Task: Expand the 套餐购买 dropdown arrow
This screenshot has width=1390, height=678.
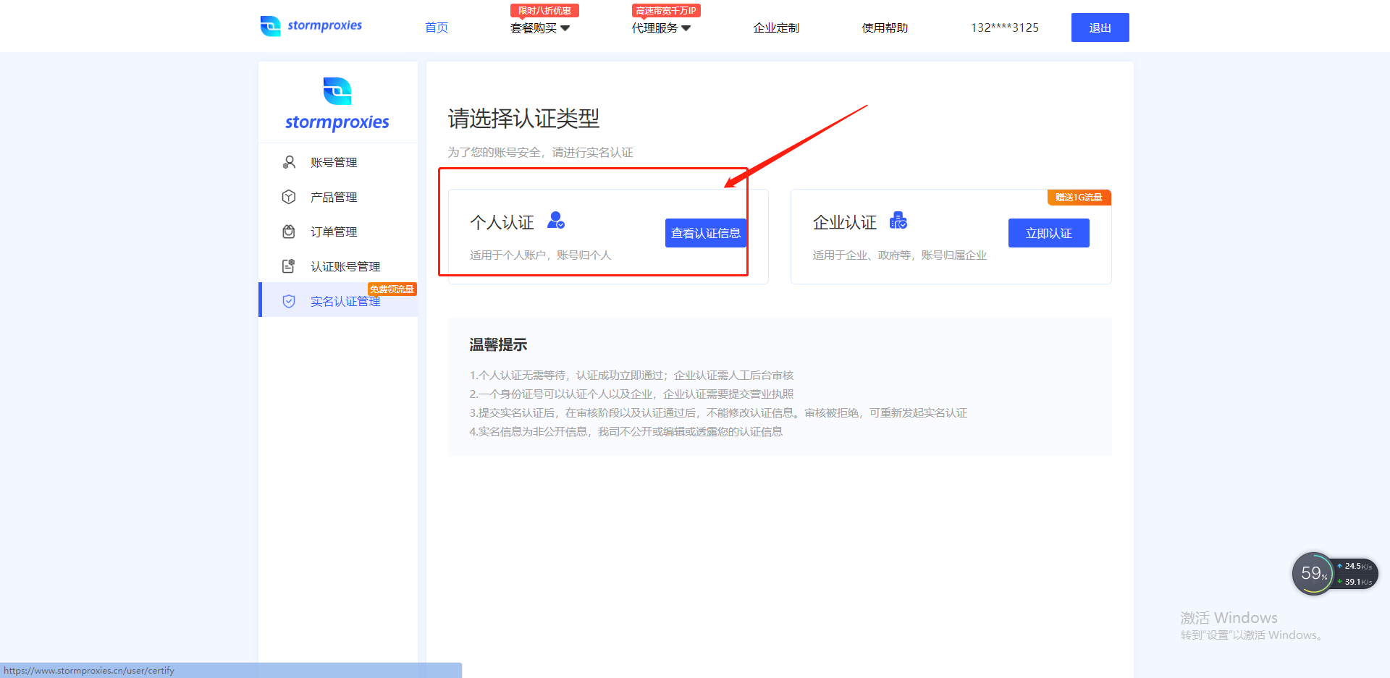Action: tap(565, 28)
